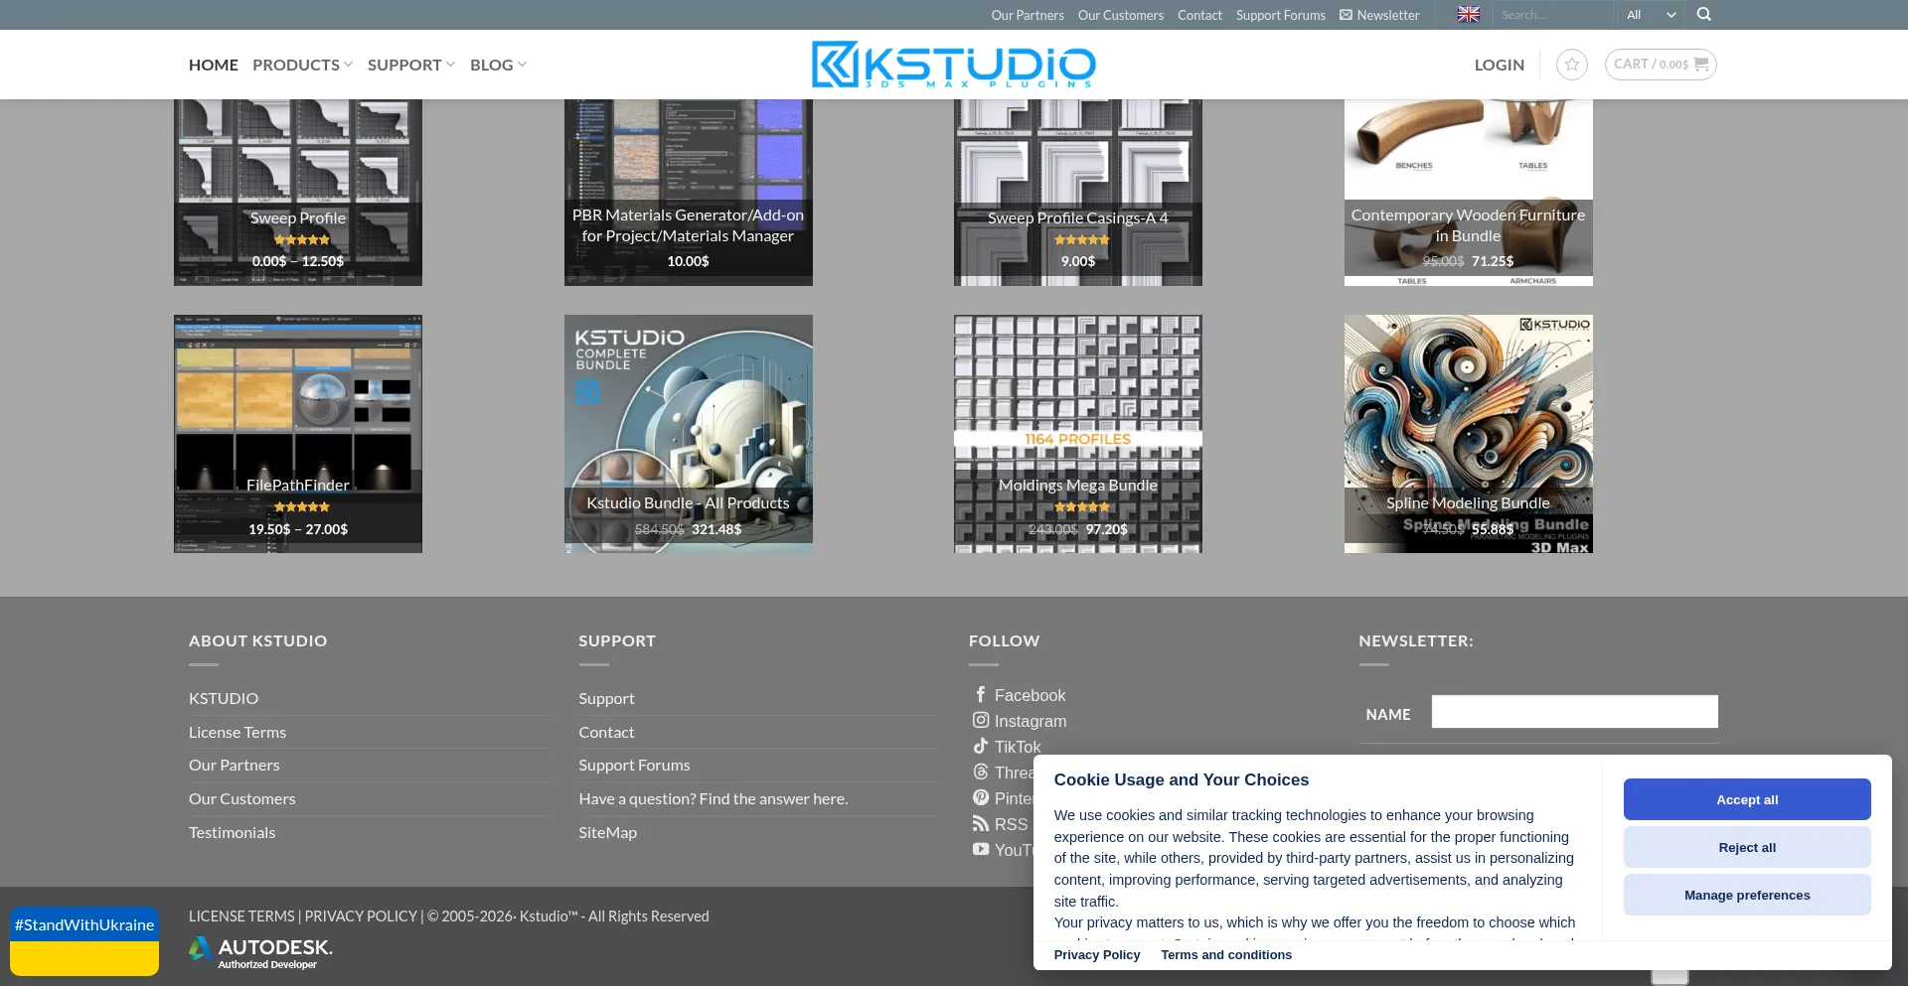
Task: Open Privacy Policy link in cookie banner
Action: [x=1097, y=955]
